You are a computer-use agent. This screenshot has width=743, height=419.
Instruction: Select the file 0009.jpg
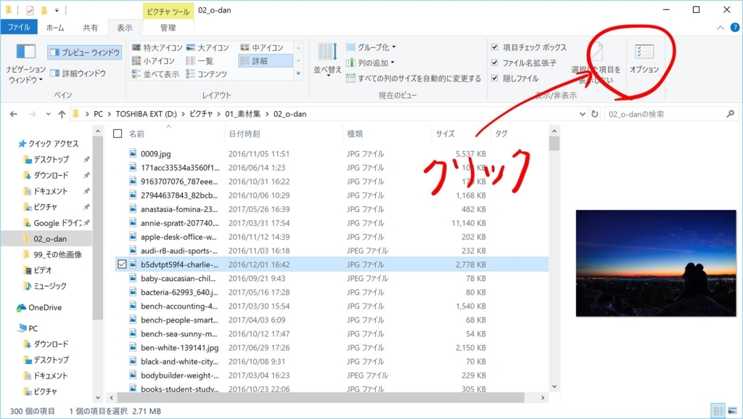point(156,154)
